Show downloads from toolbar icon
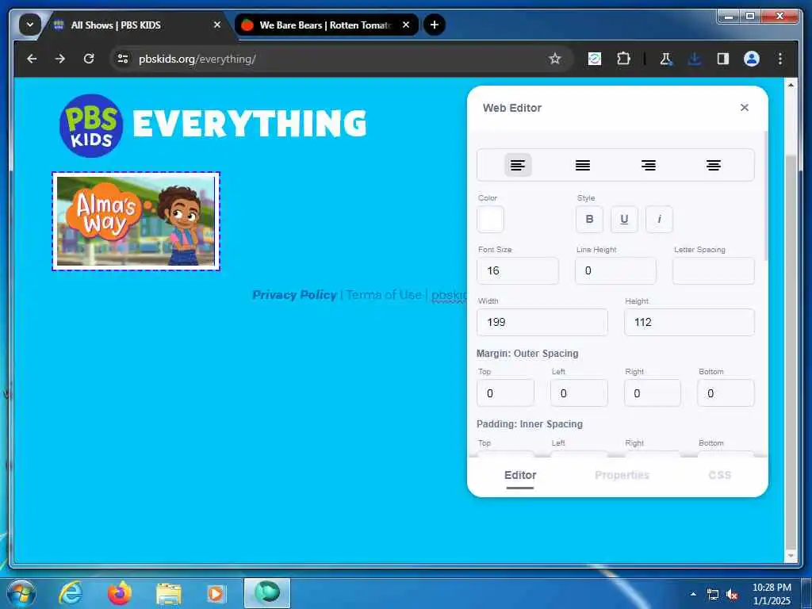The image size is (812, 609). [695, 59]
